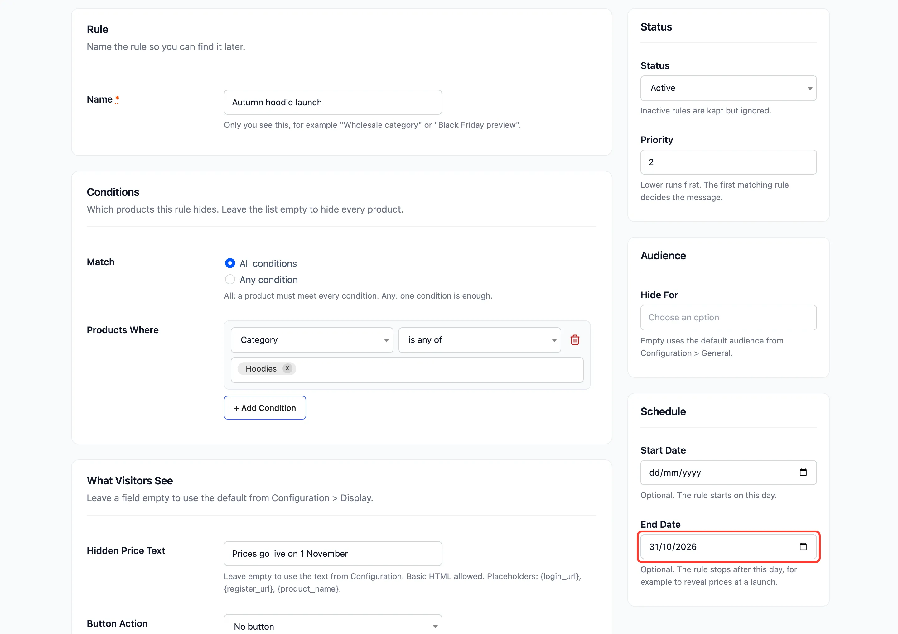Click the End Date value 31/10/2026
The width and height of the screenshot is (898, 634).
[x=673, y=546]
